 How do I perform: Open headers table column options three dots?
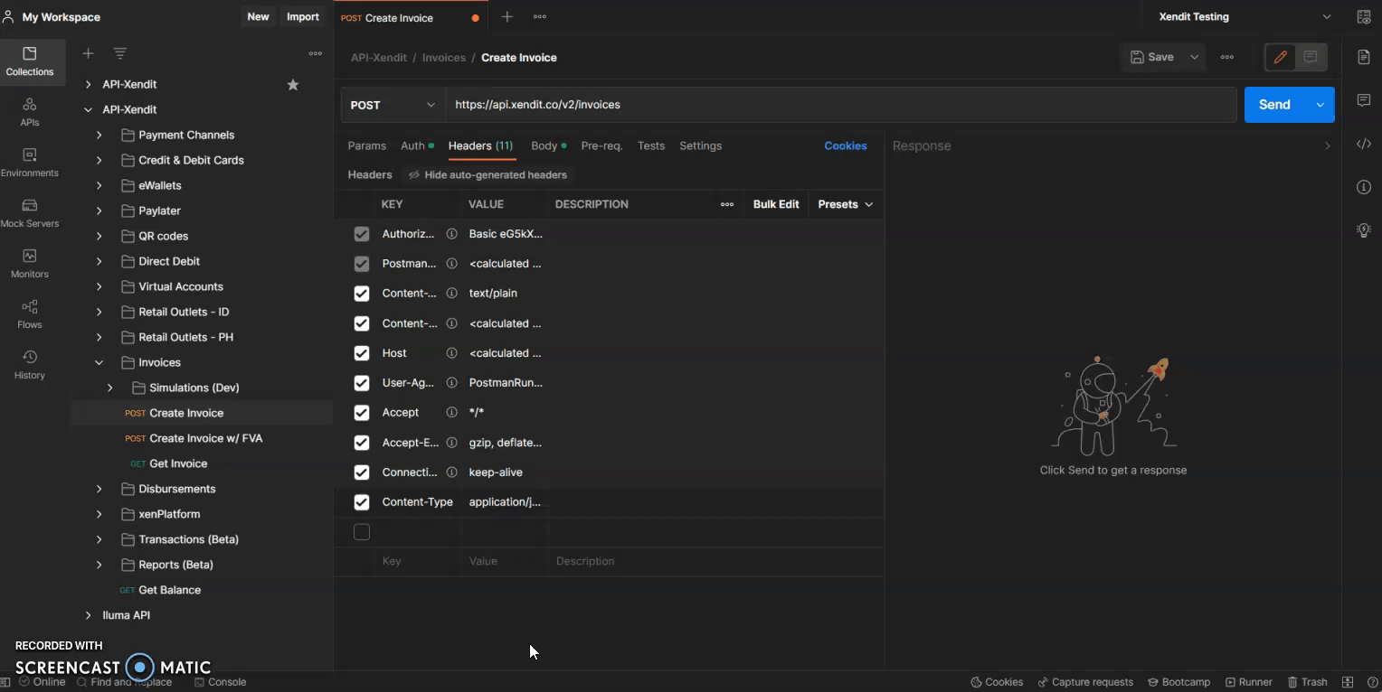coord(727,204)
